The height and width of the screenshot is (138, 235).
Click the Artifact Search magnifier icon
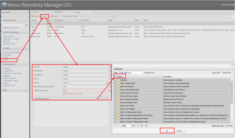click(x=26, y=24)
